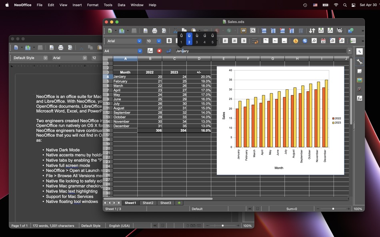Click the New spreadsheet icon in Sales.ods toolbar

pyautogui.click(x=110, y=31)
